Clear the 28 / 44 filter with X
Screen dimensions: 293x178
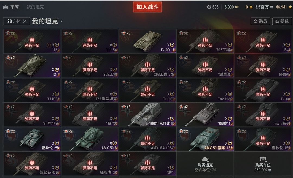click(25, 21)
